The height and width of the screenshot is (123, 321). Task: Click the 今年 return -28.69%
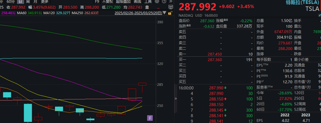pos(284,93)
